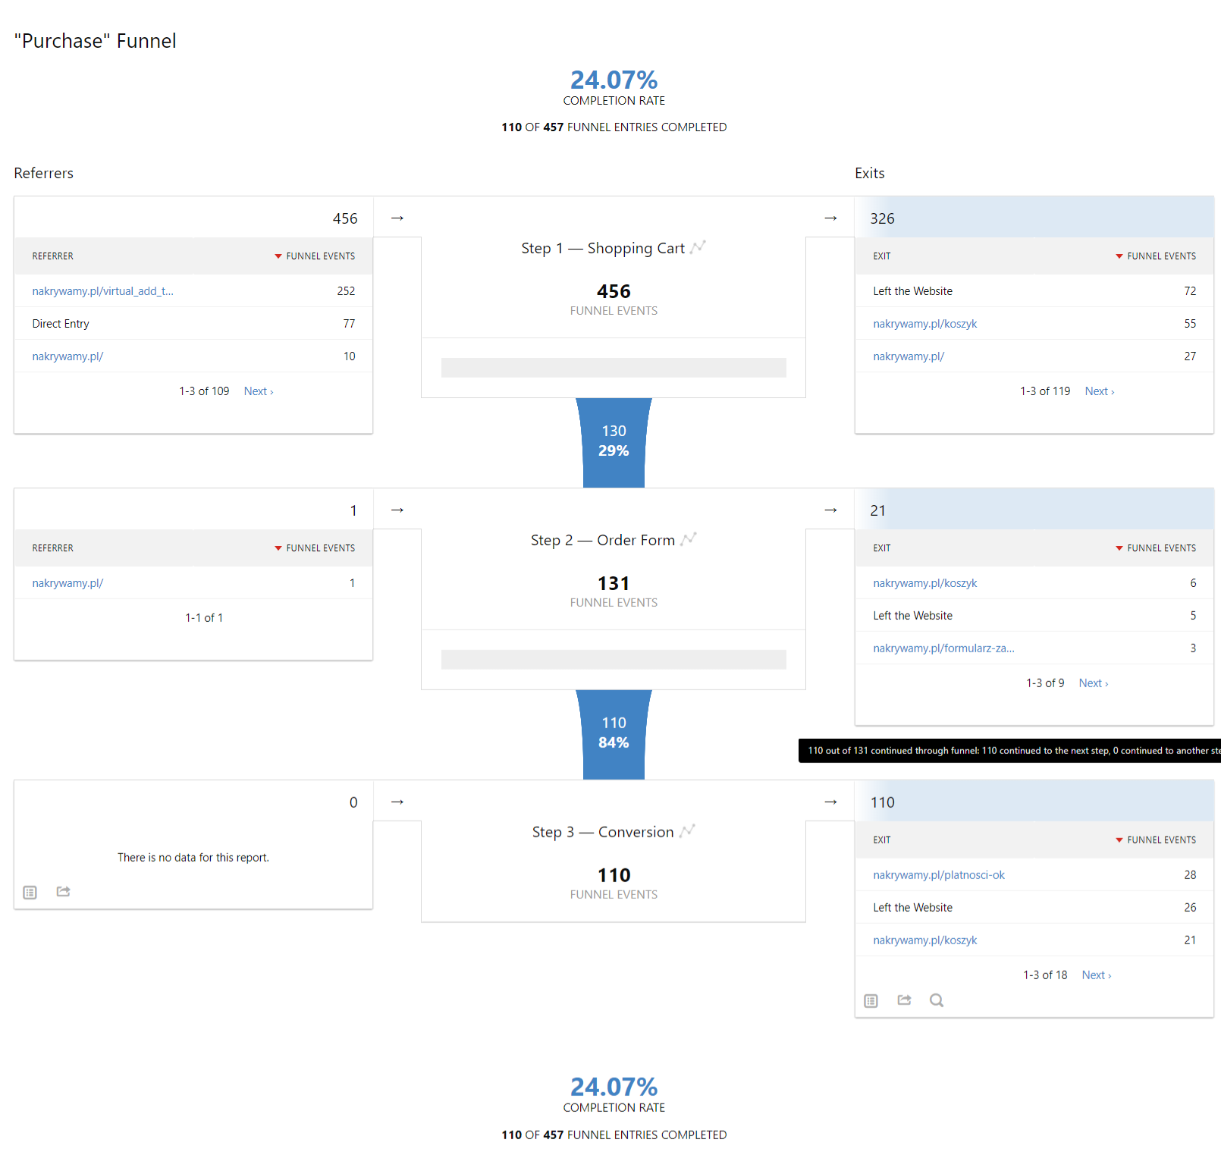Open nakrywamy.pl/platnosci-ok exit link
Screen dimensions: 1221x1155
pos(939,875)
